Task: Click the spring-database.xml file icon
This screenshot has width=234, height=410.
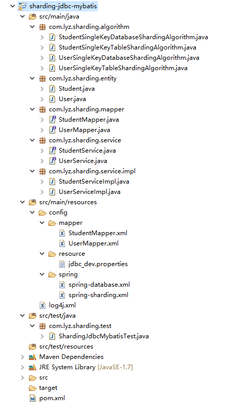Action: pyautogui.click(x=62, y=285)
